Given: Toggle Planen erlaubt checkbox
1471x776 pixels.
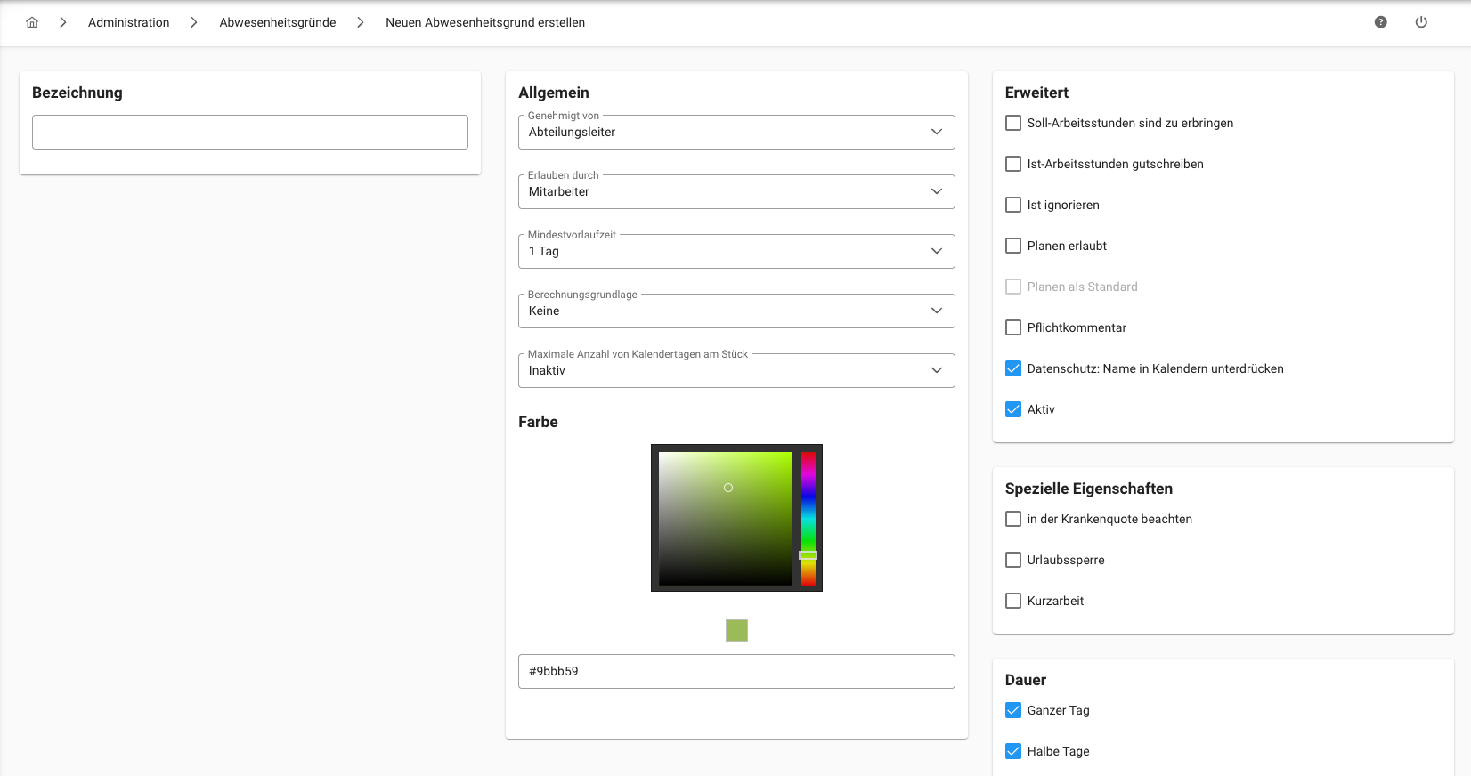Looking at the screenshot, I should point(1013,246).
